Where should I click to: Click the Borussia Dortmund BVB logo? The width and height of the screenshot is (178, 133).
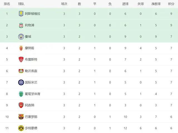pyautogui.click(x=21, y=128)
